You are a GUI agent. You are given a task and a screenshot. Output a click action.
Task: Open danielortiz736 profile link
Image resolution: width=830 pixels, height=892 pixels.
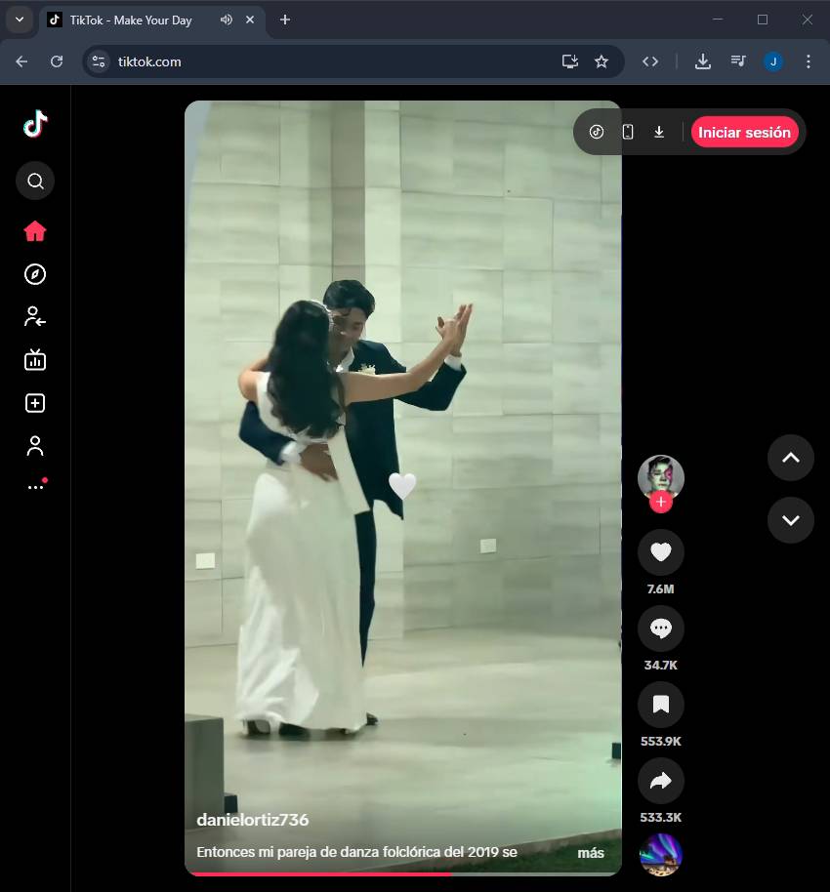click(x=252, y=820)
